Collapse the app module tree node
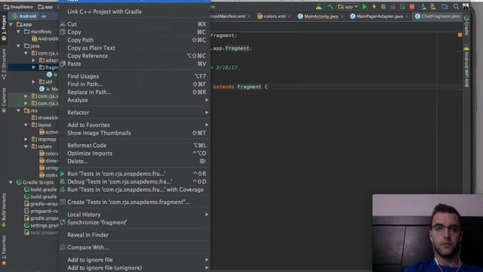The image size is (483, 272). point(11,24)
